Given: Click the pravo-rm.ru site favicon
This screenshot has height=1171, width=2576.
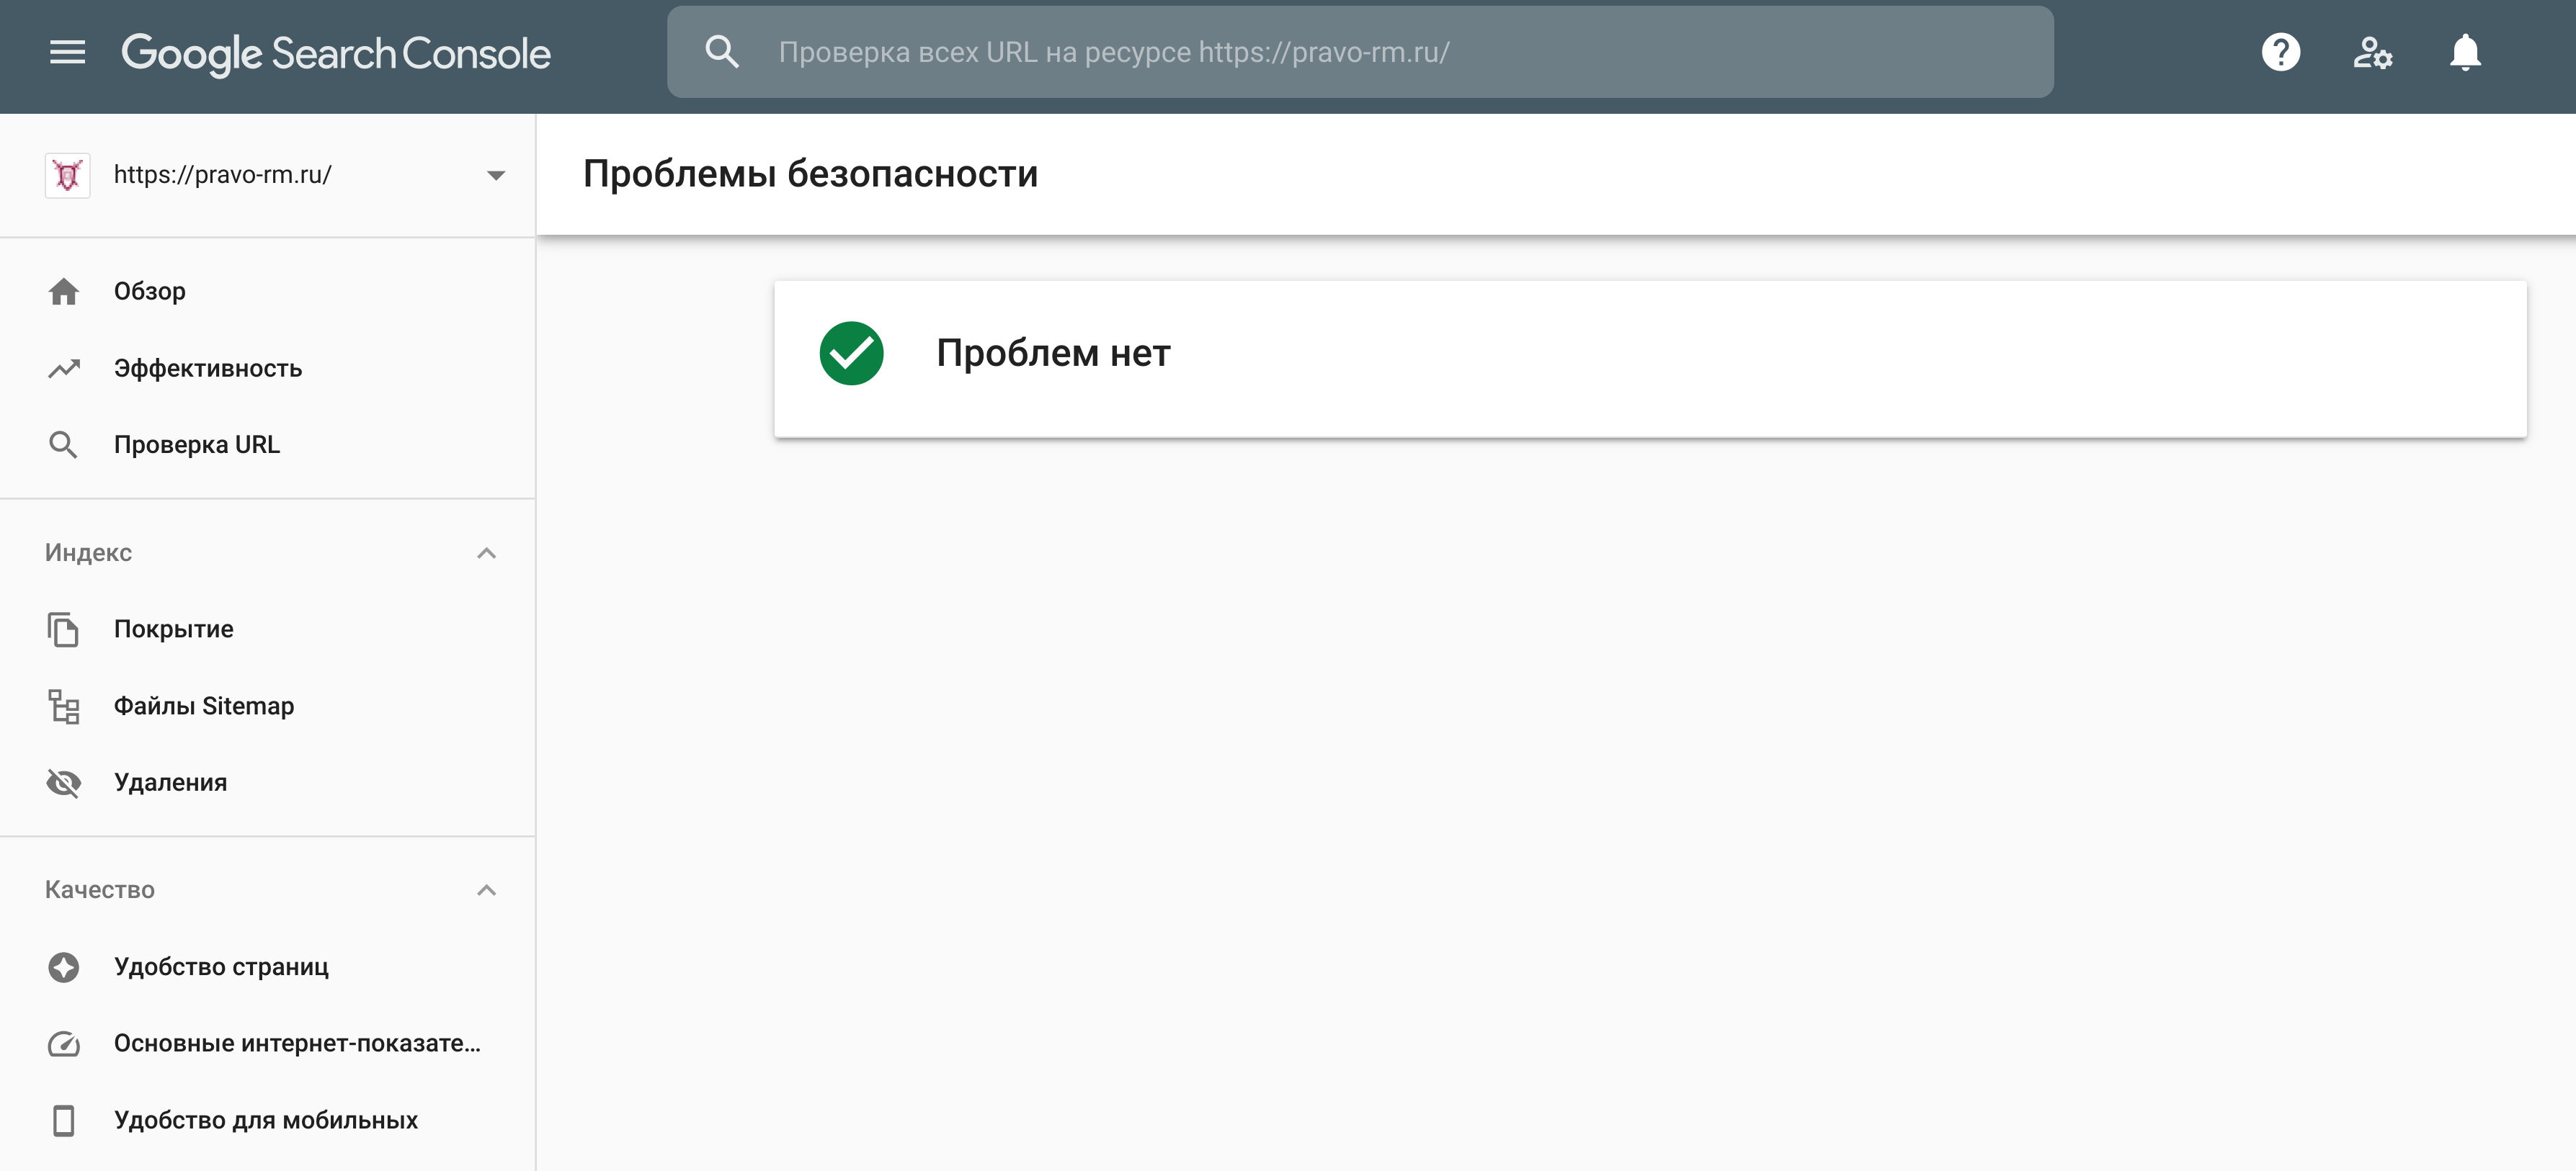Looking at the screenshot, I should pyautogui.click(x=67, y=175).
